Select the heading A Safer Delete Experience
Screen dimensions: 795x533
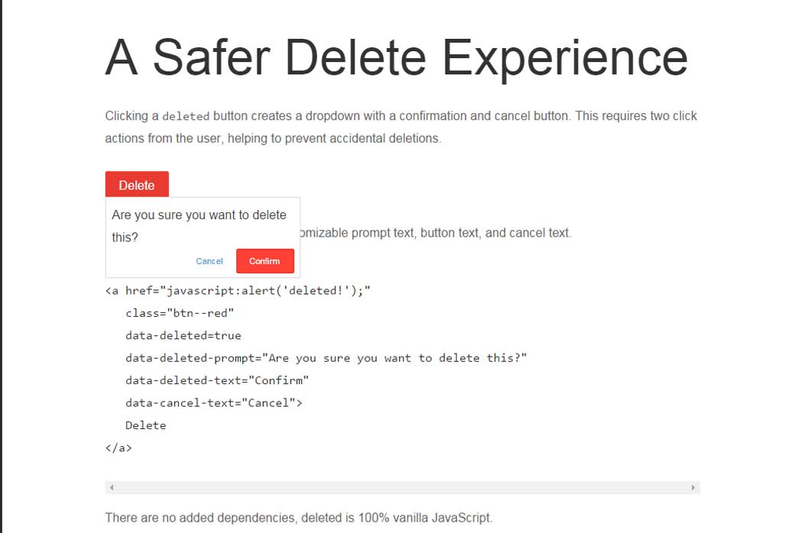pos(396,57)
